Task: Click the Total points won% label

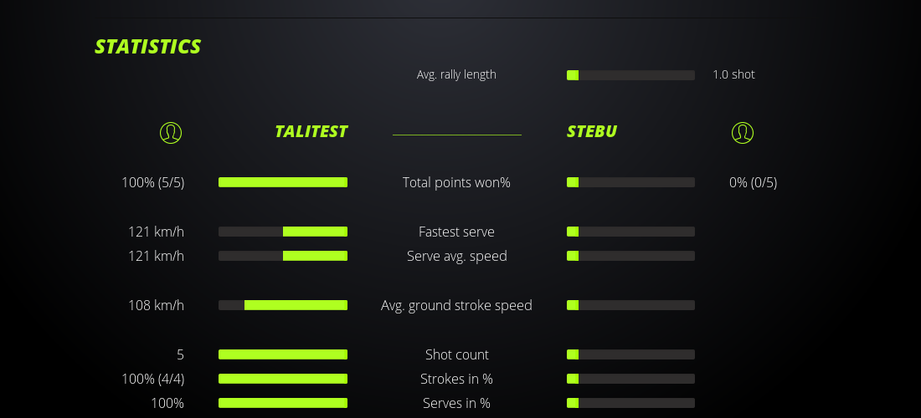Action: 456,182
